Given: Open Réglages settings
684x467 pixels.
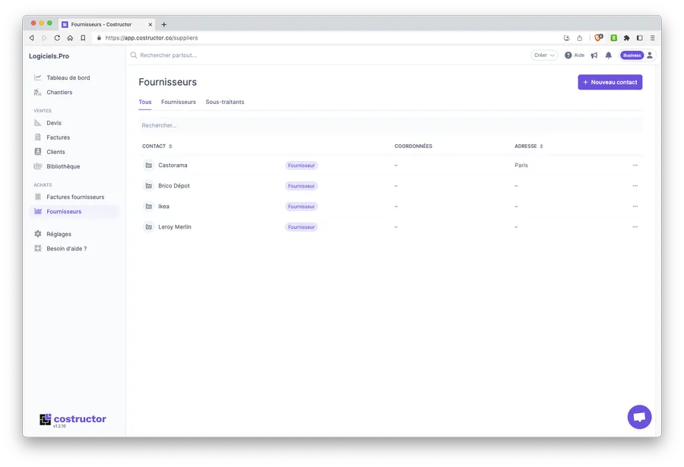Looking at the screenshot, I should (59, 234).
